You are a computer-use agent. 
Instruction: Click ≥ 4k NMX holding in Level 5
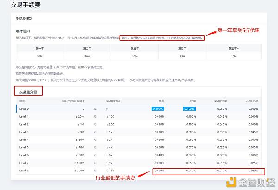click(109, 147)
